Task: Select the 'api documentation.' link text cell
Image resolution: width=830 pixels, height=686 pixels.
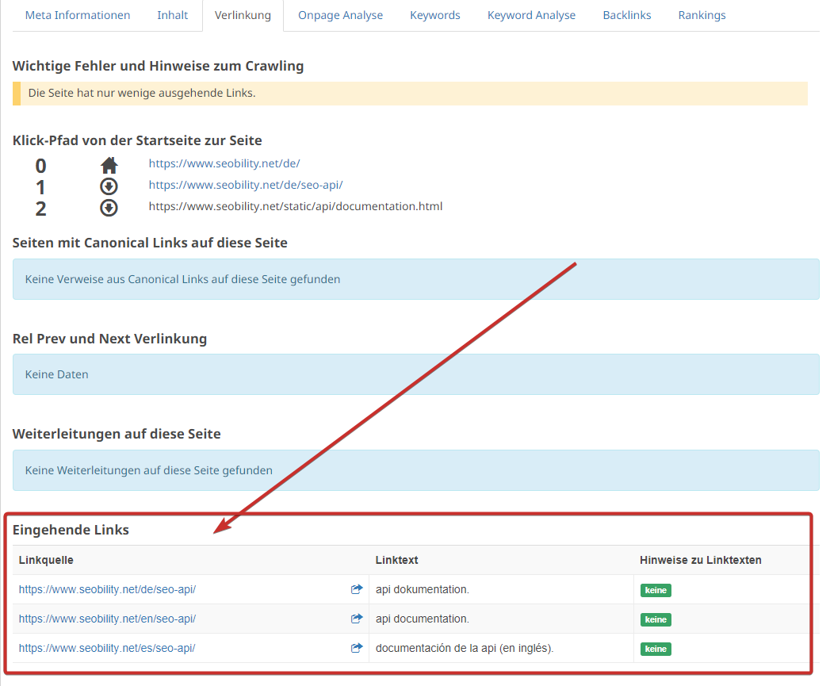Action: point(423,619)
